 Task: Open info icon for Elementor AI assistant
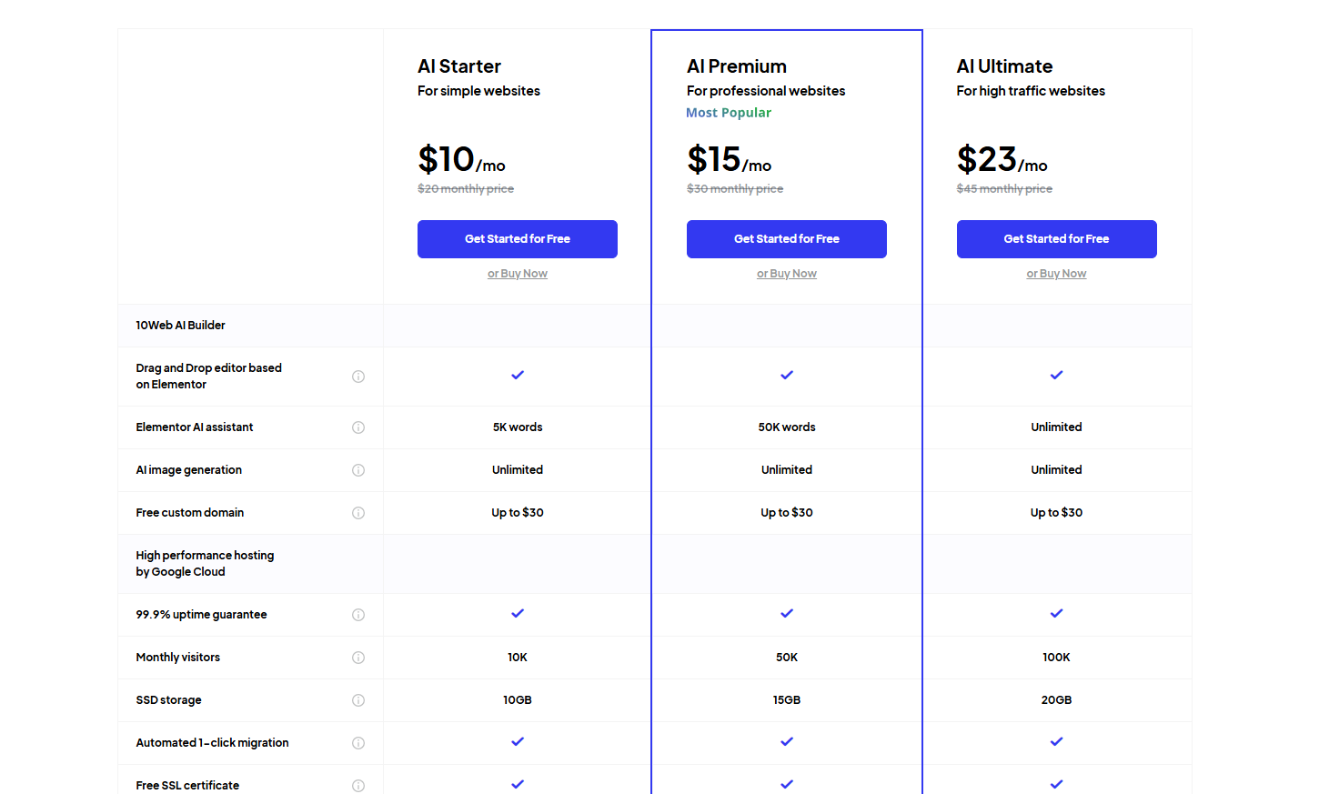point(358,427)
